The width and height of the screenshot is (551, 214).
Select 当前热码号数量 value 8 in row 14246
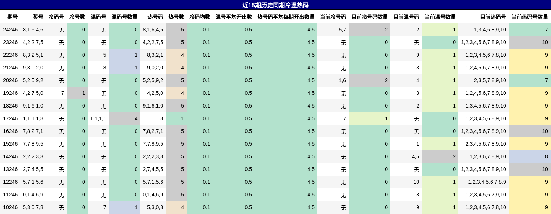pyautogui.click(x=547, y=156)
